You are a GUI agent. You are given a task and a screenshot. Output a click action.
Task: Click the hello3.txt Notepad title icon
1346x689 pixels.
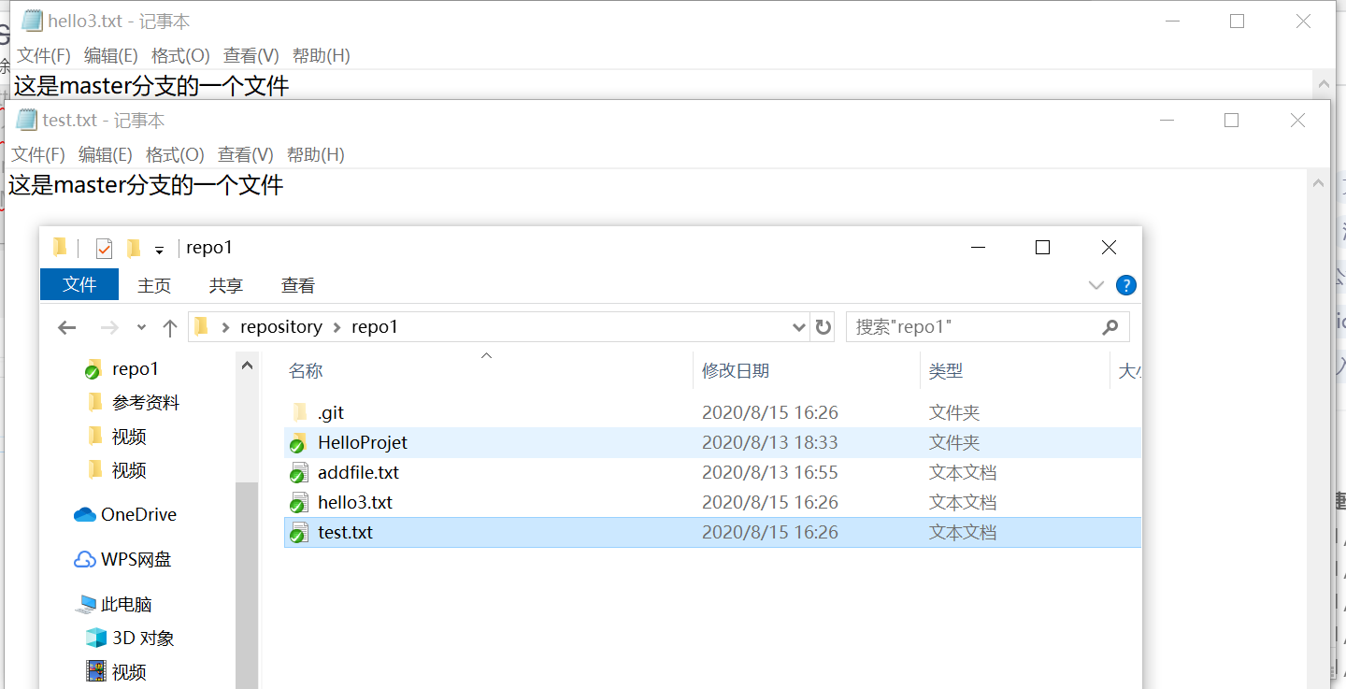click(32, 21)
